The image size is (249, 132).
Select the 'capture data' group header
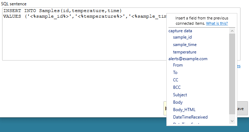click(x=180, y=31)
